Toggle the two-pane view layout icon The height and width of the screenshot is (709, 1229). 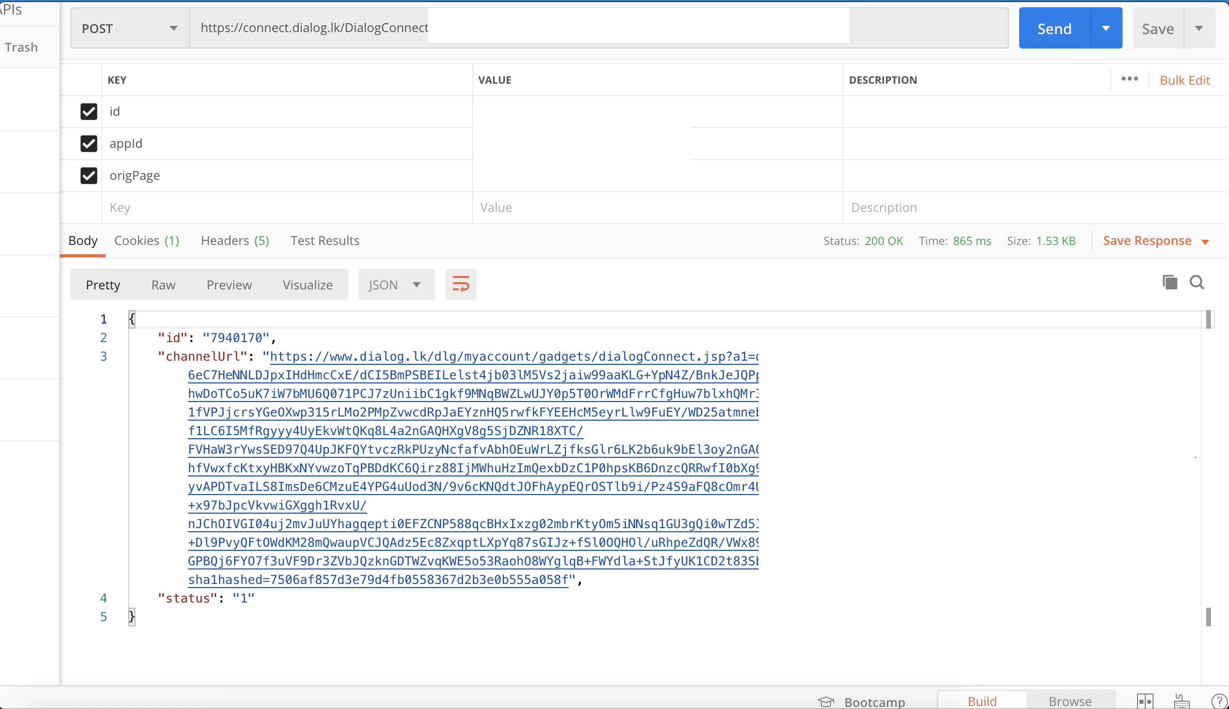click(1145, 701)
